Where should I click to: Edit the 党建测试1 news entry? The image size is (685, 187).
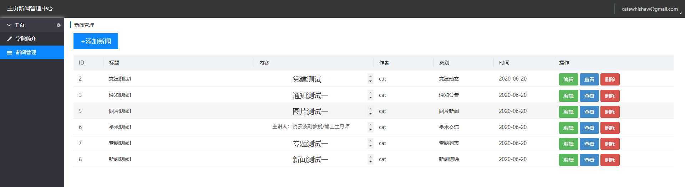click(568, 79)
